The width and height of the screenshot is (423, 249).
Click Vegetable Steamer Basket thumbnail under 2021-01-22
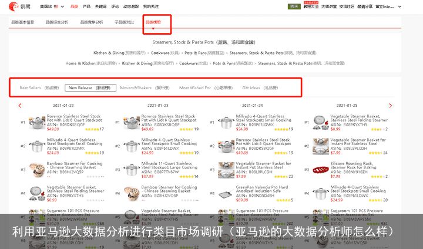pyautogui.click(x=37, y=193)
